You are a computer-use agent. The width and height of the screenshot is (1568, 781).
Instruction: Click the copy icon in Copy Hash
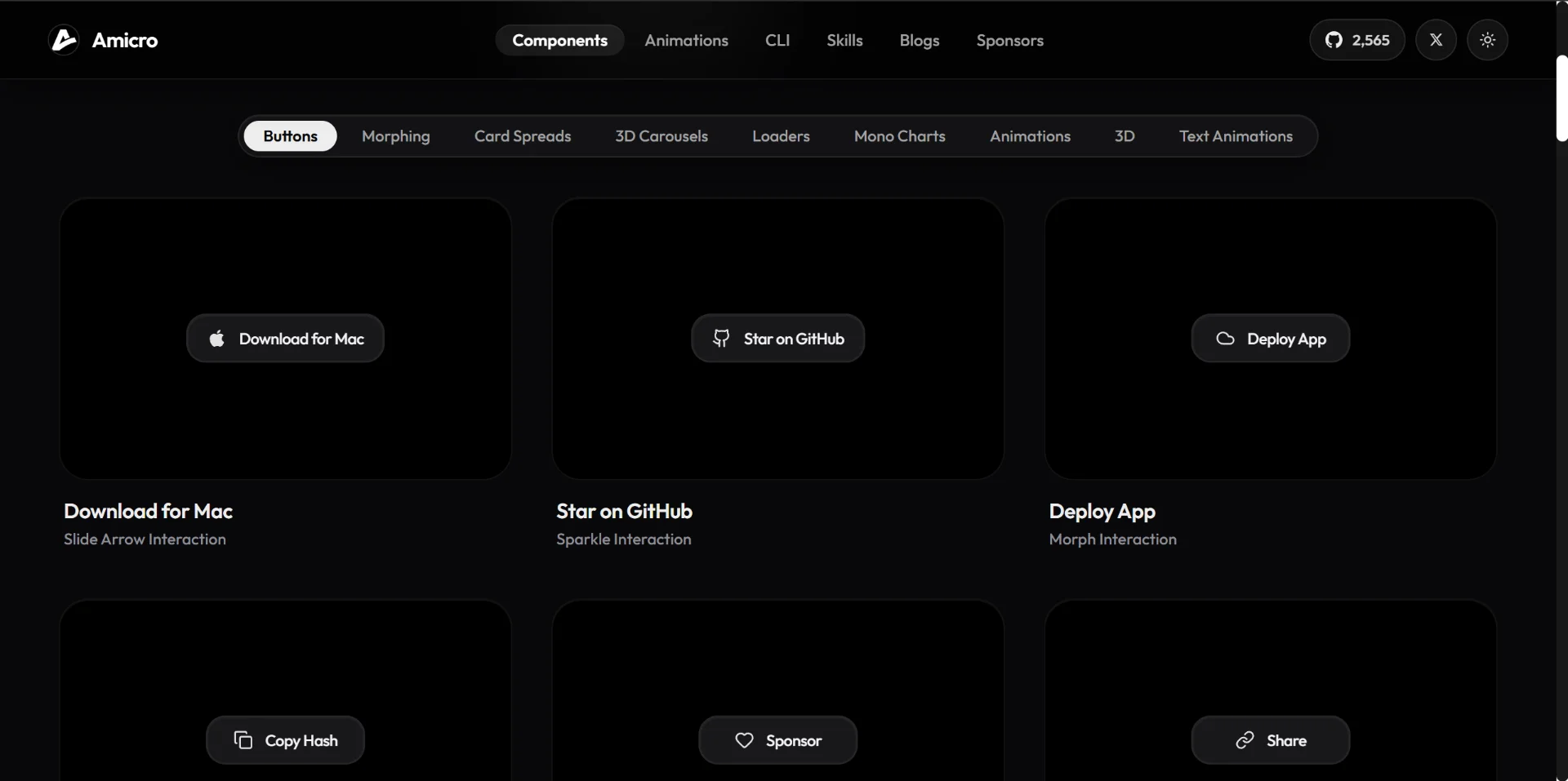(243, 740)
